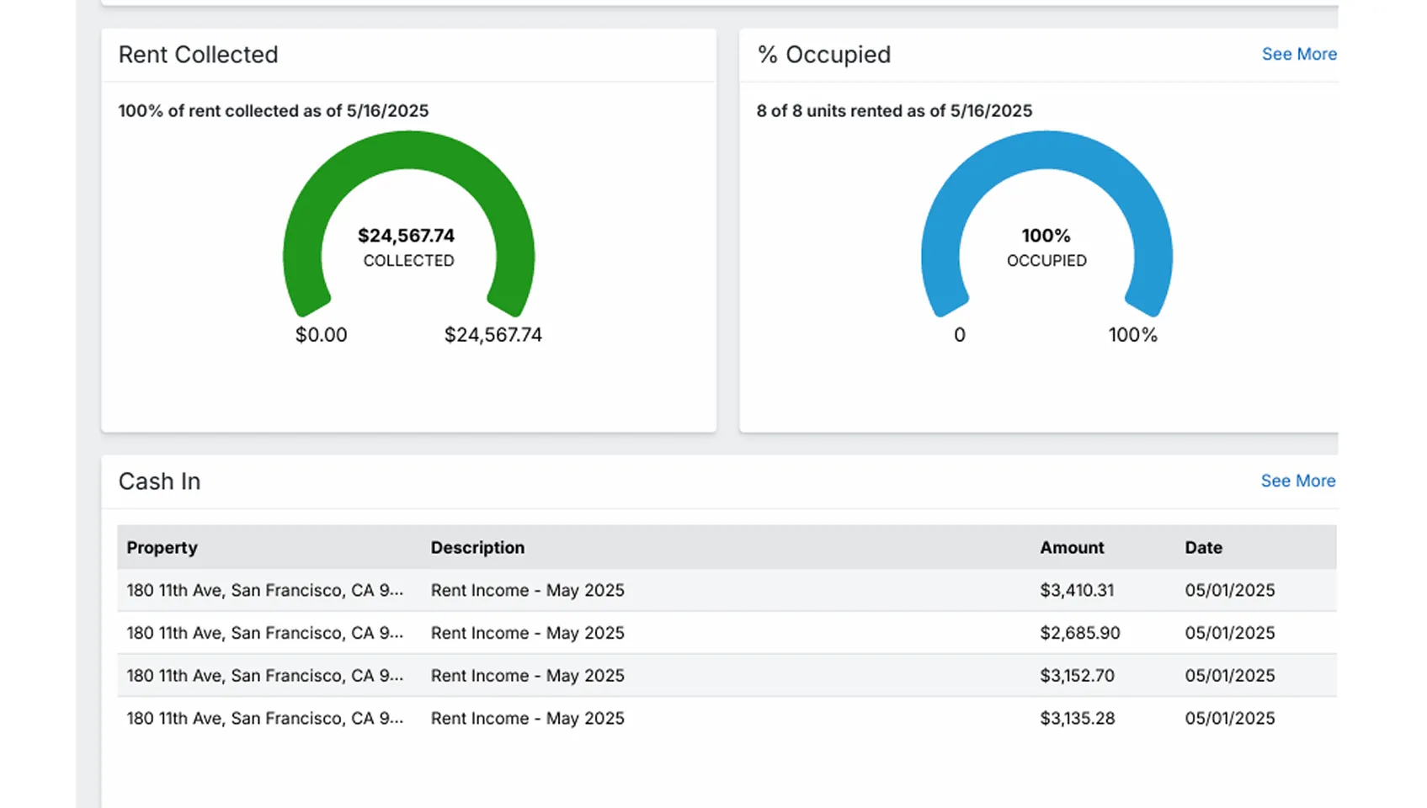1427x808 pixels.
Task: Click the Rent Collected card title
Action: click(198, 55)
